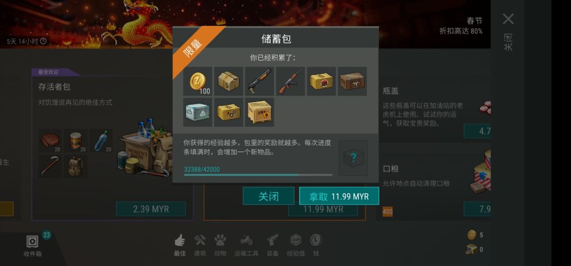This screenshot has width=571, height=266.
Task: Select the AK rifle reward item
Action: pos(290,81)
